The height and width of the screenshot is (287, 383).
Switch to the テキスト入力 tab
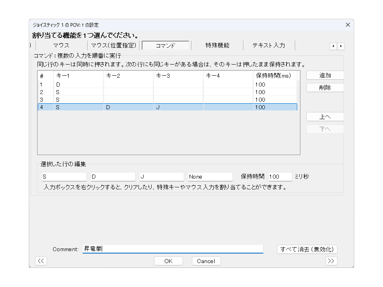(x=269, y=45)
